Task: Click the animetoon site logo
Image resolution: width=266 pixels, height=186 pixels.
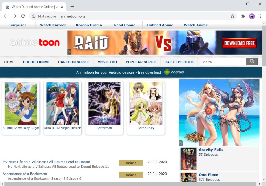Action: pyautogui.click(x=35, y=42)
